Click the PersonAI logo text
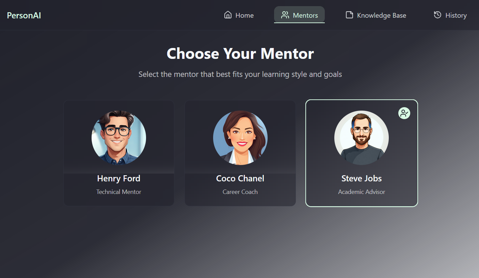479x278 pixels. pyautogui.click(x=24, y=15)
